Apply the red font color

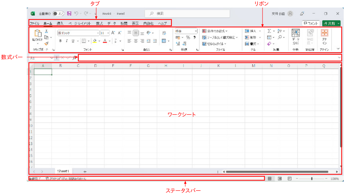(x=105, y=41)
